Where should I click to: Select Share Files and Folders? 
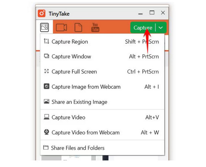point(102,148)
